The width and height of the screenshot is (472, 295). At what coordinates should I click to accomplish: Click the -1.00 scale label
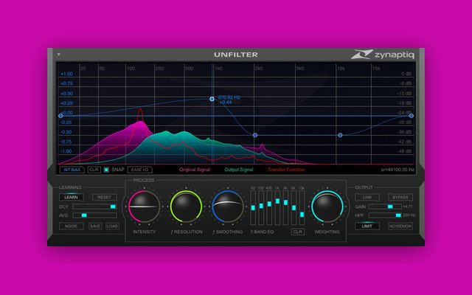click(x=66, y=151)
